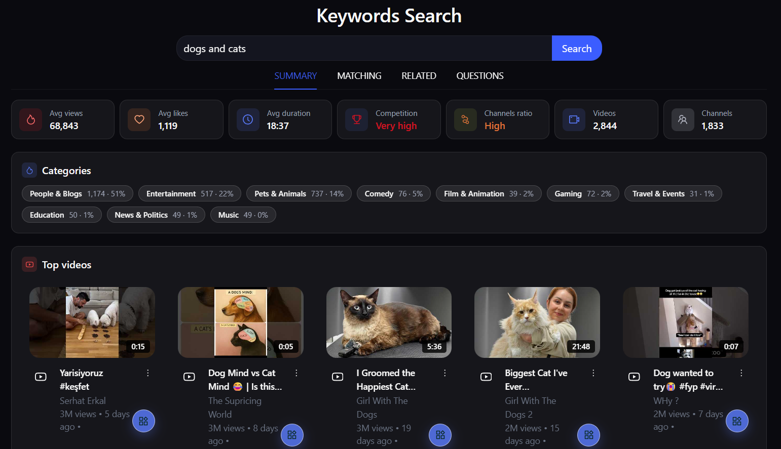Viewport: 781px width, 449px height.
Task: Click blue grid button on Happiest Cat card
Action: 440,435
